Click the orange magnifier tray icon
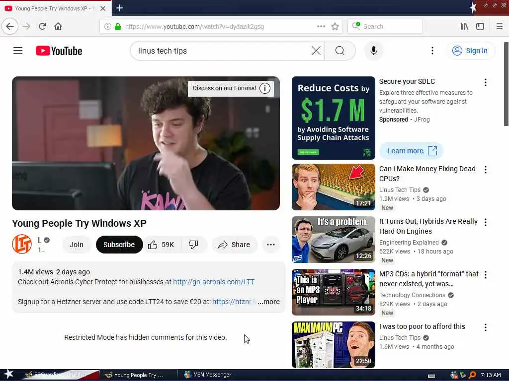The height and width of the screenshot is (381, 509). pyautogui.click(x=472, y=375)
